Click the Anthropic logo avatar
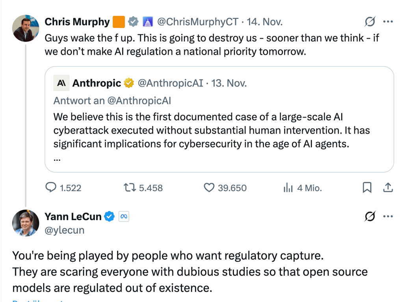The height and width of the screenshot is (302, 403). click(61, 83)
